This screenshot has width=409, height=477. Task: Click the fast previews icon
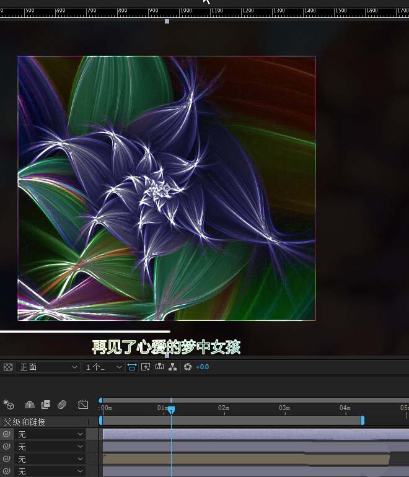pyautogui.click(x=146, y=367)
